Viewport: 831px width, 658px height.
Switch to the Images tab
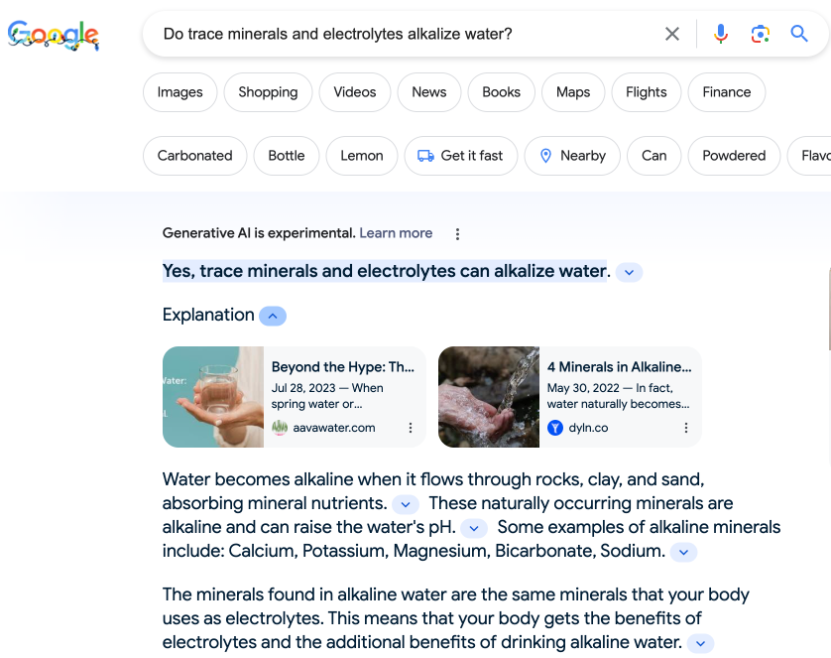click(x=180, y=92)
